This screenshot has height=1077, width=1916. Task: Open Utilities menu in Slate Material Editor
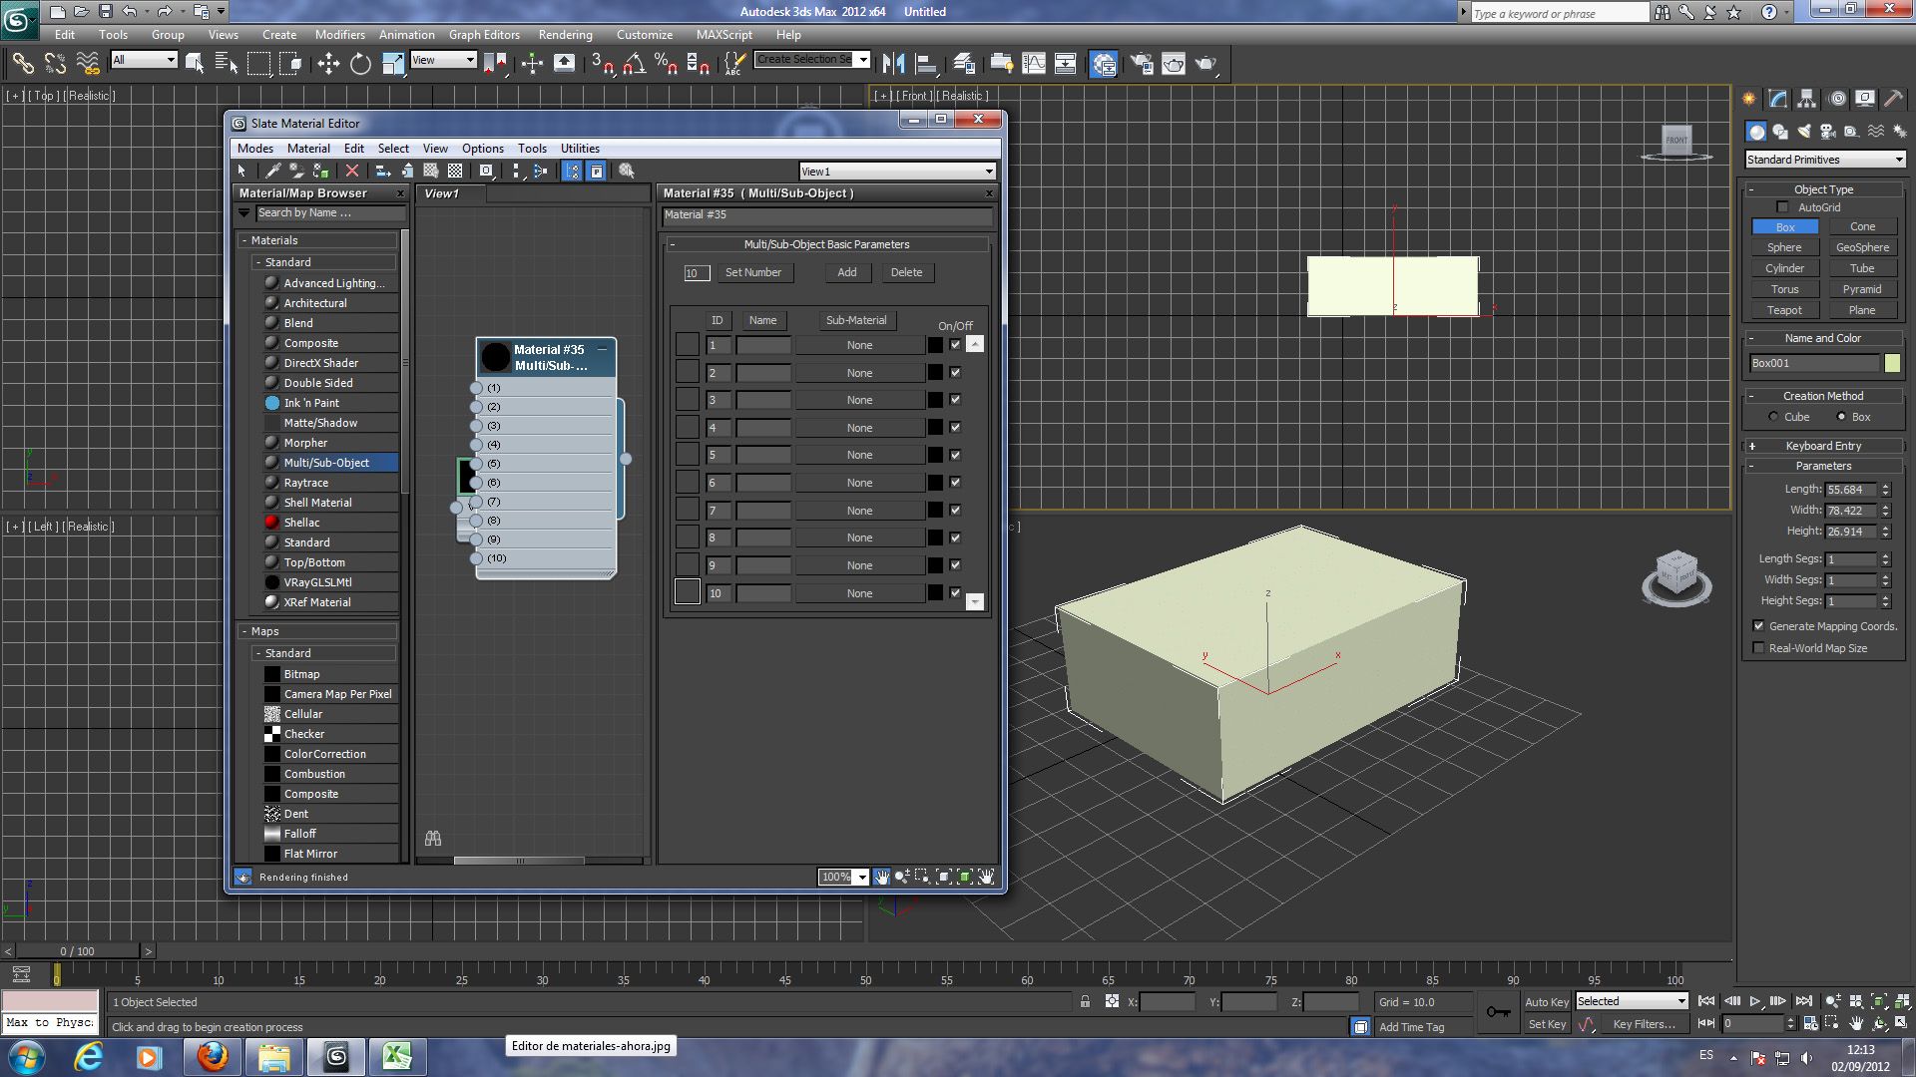pyautogui.click(x=580, y=149)
